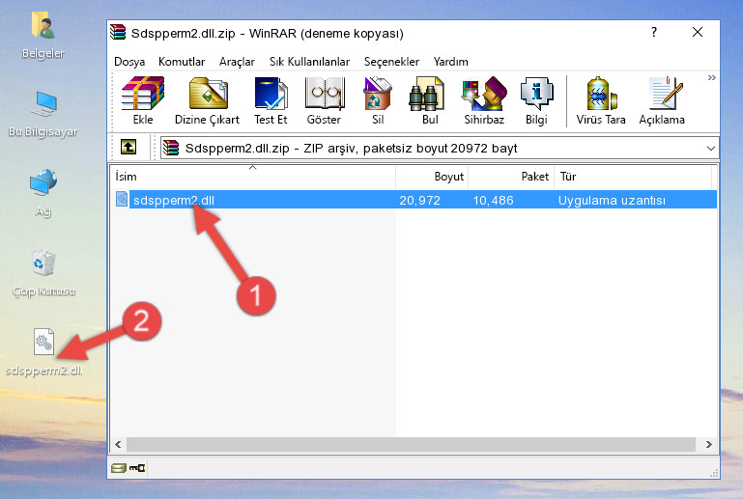Open the archive path dropdown
The width and height of the screenshot is (743, 499).
coord(711,149)
